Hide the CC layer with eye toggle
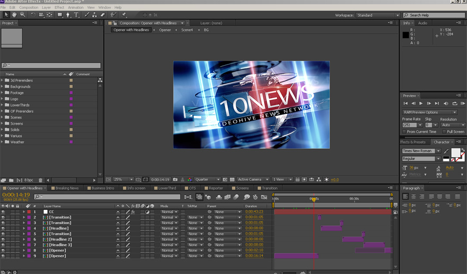Viewport: 467px width, 274px height. 3,212
